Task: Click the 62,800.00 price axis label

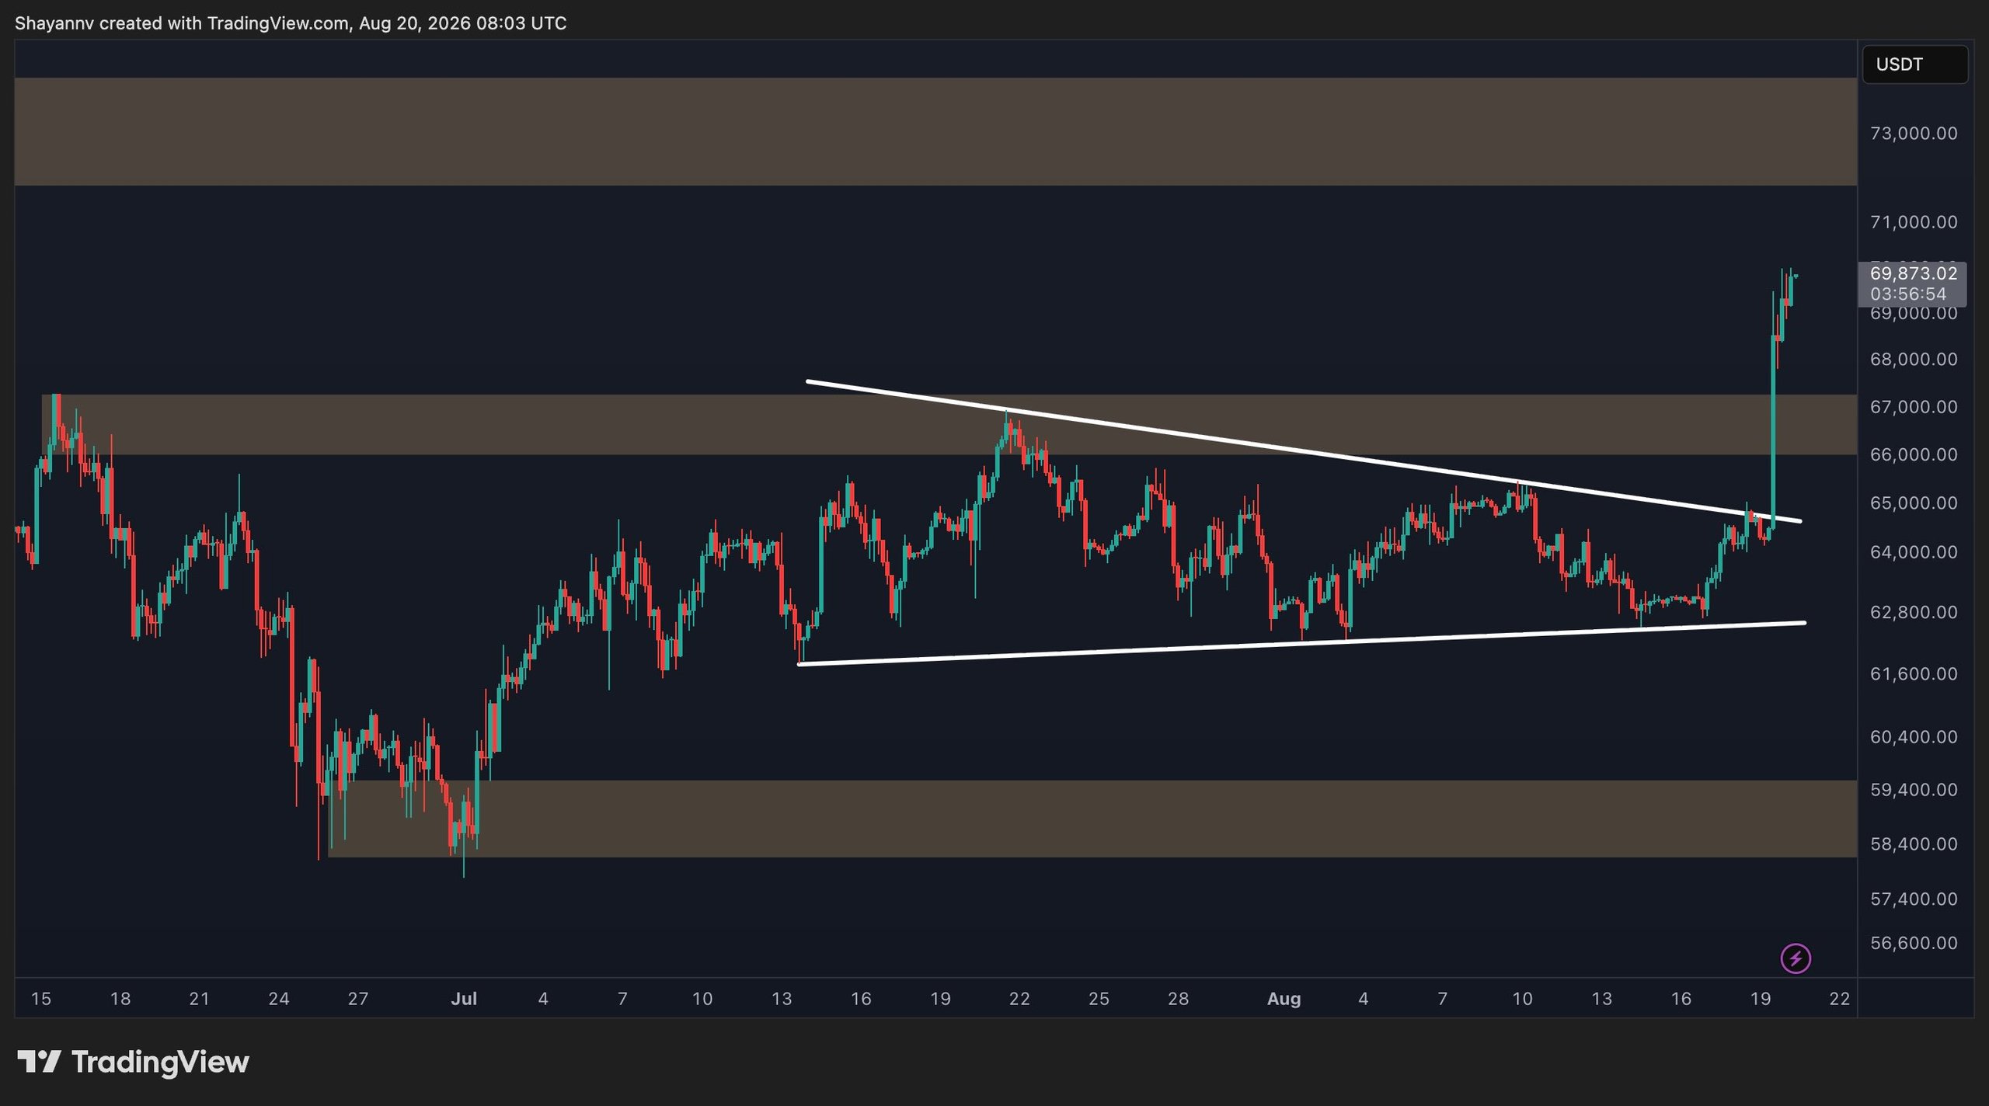Action: click(1914, 613)
